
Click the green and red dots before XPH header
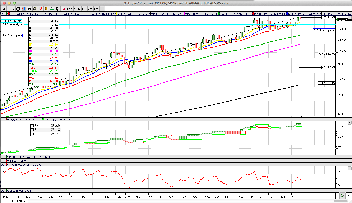(x=8, y=13)
